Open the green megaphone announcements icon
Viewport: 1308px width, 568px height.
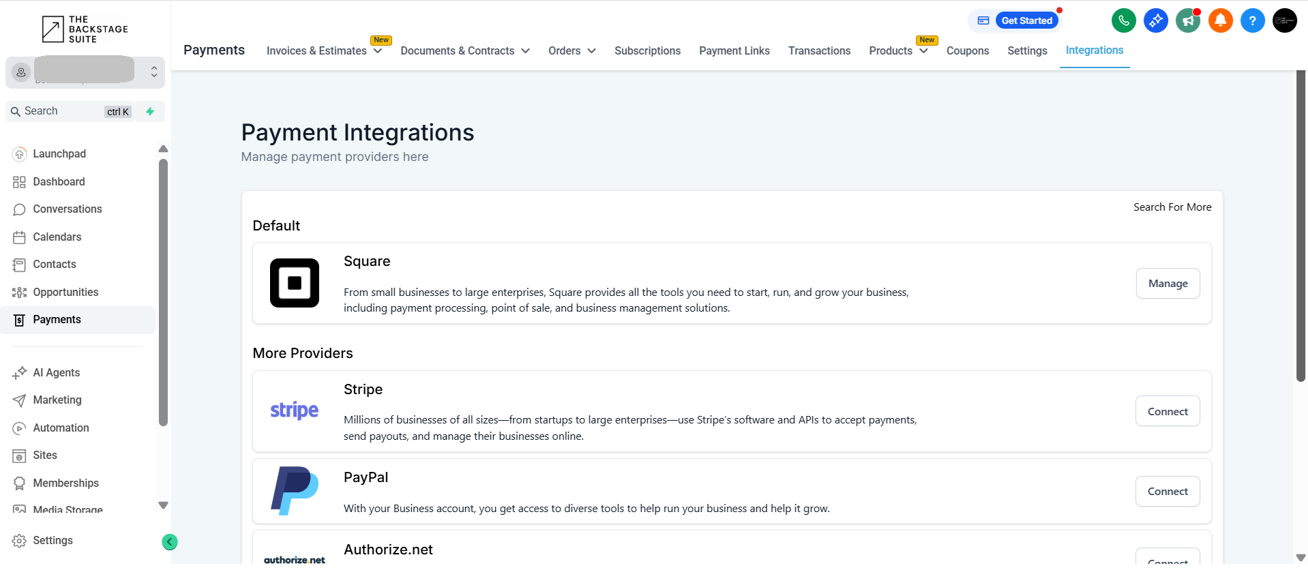(x=1188, y=20)
